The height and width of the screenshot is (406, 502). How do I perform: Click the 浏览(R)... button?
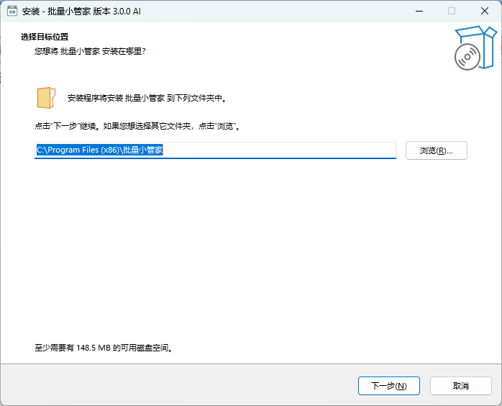436,150
